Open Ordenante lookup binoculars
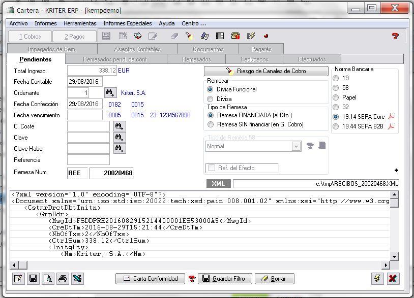This screenshot has width=414, height=298. click(110, 93)
